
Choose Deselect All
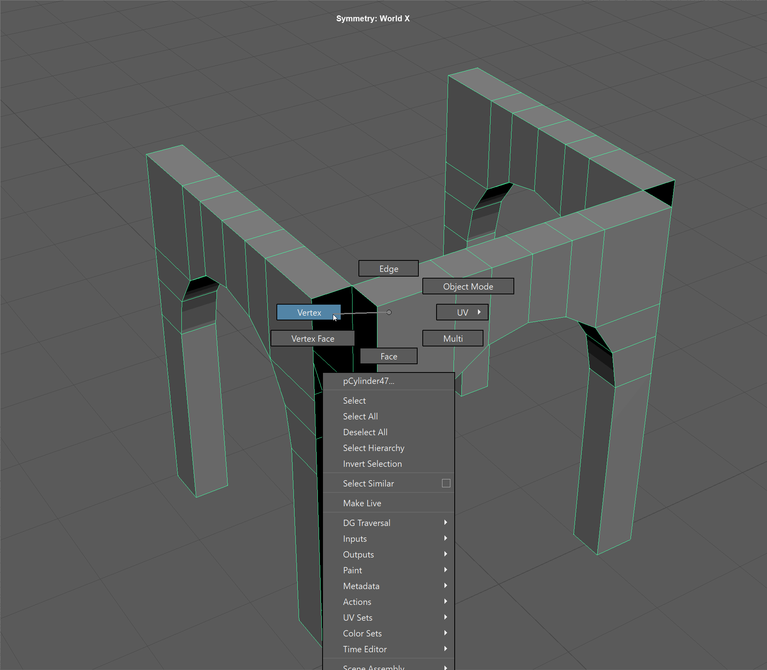point(365,432)
